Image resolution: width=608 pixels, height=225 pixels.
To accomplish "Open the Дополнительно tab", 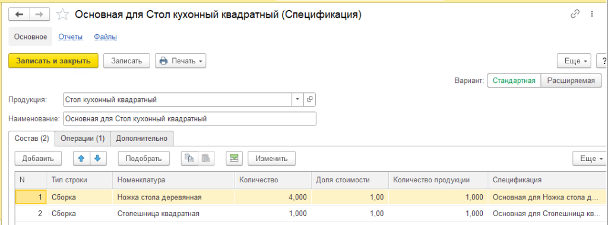I will [x=142, y=139].
